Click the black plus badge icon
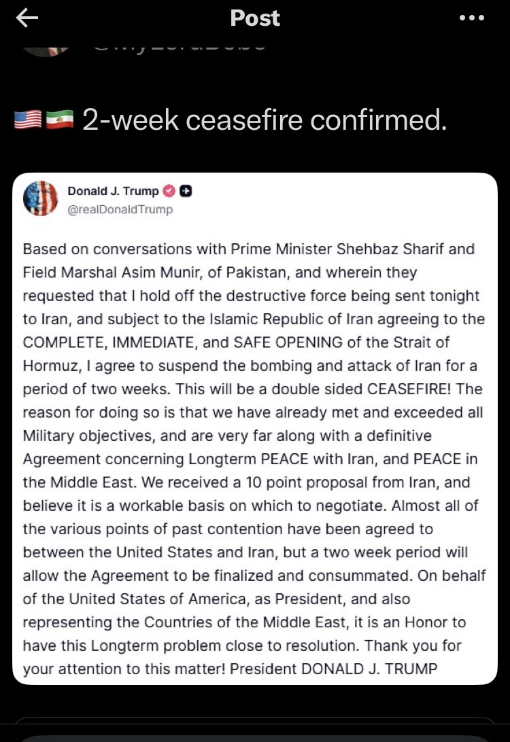This screenshot has height=742, width=510. point(186,191)
